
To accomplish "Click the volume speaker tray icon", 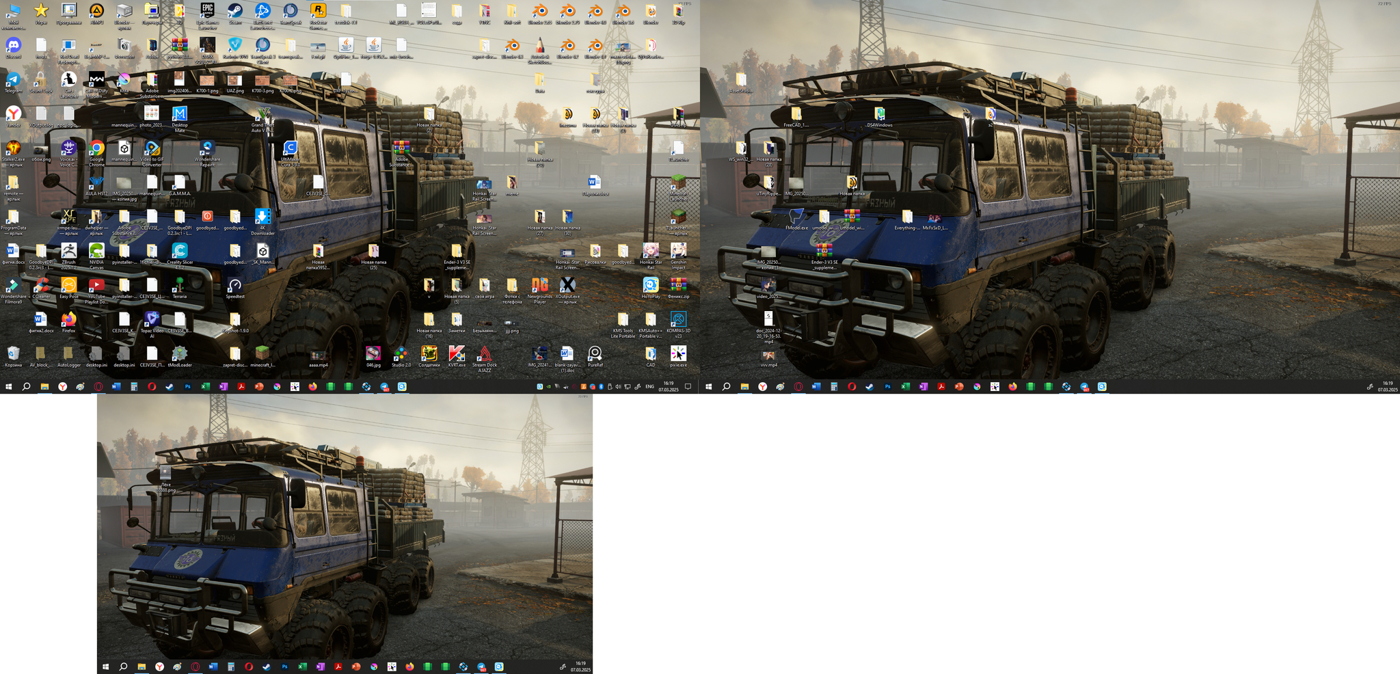I will pyautogui.click(x=618, y=387).
